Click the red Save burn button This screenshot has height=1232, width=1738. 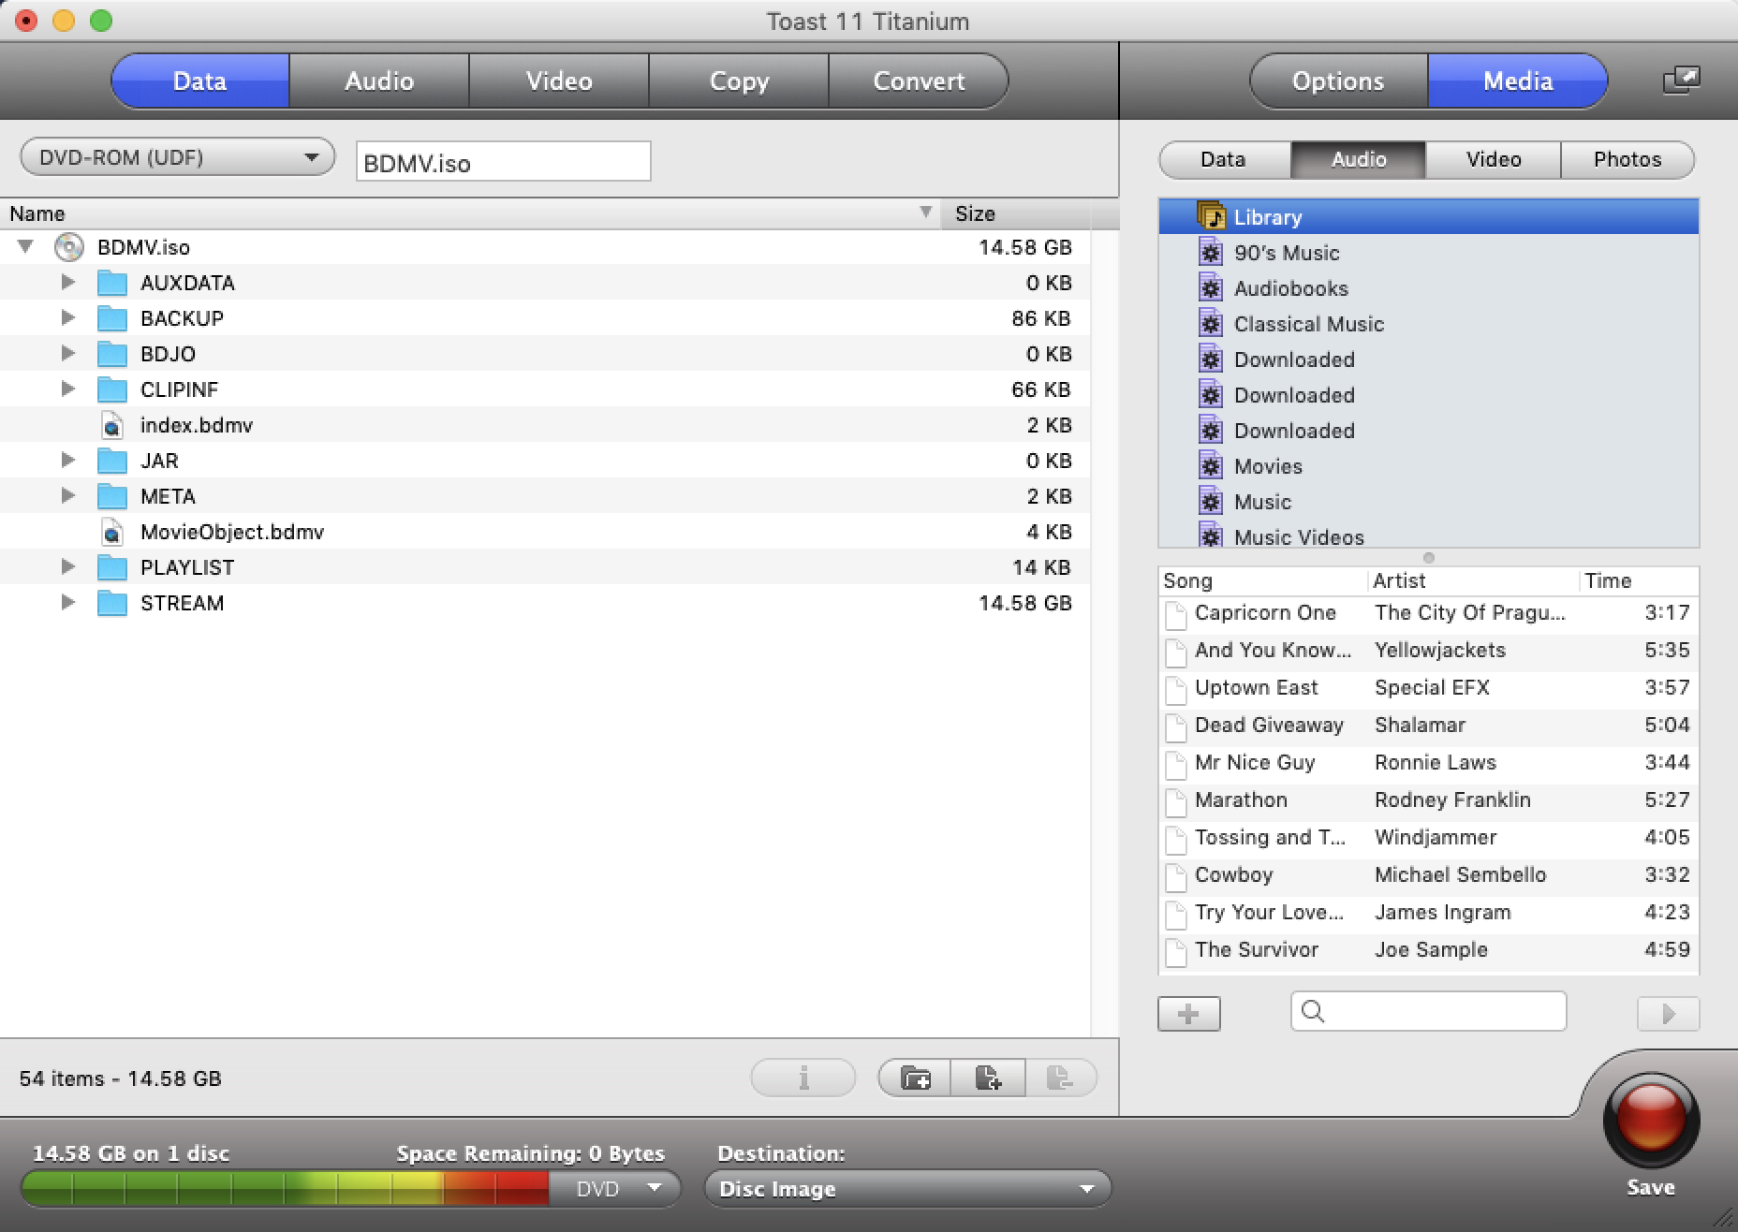(1651, 1121)
